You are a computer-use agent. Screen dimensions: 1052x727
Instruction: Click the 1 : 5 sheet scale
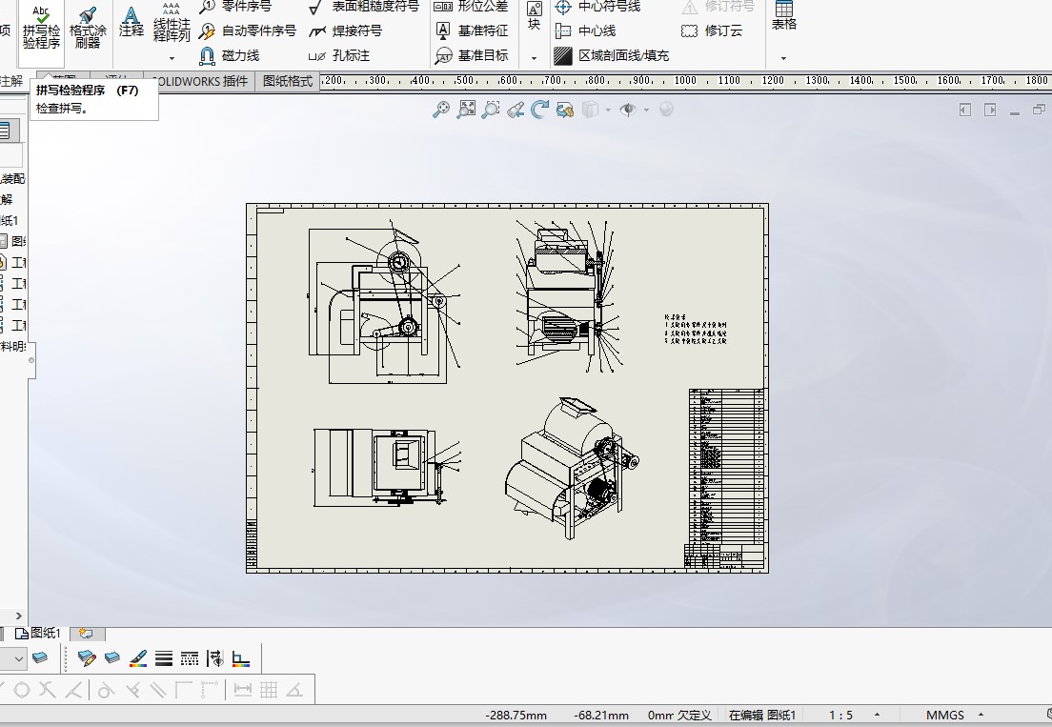[840, 715]
